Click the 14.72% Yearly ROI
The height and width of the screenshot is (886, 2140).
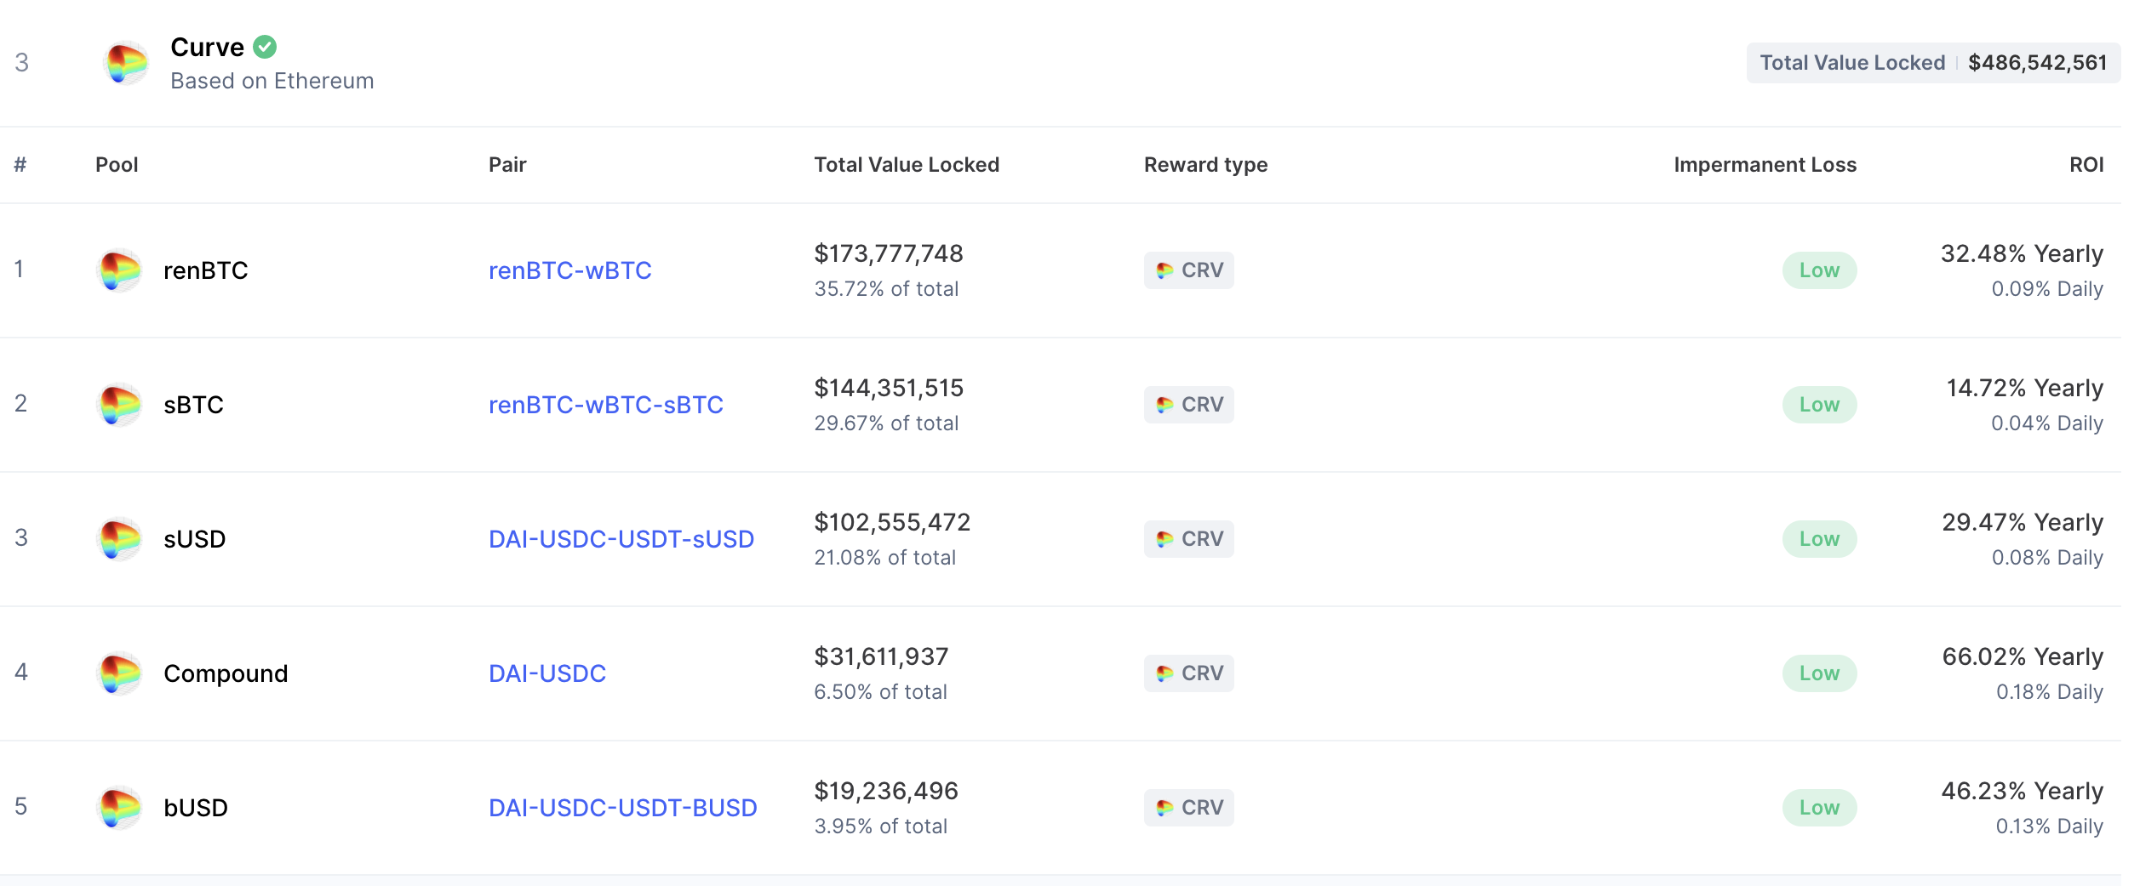[2025, 388]
